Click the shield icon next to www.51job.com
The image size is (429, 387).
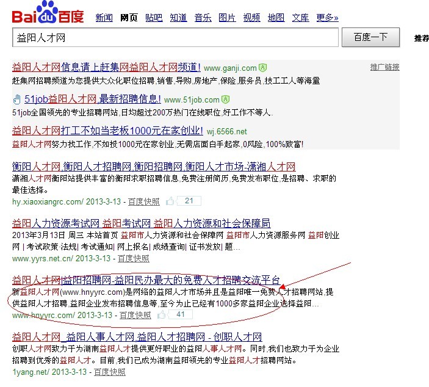coord(225,99)
